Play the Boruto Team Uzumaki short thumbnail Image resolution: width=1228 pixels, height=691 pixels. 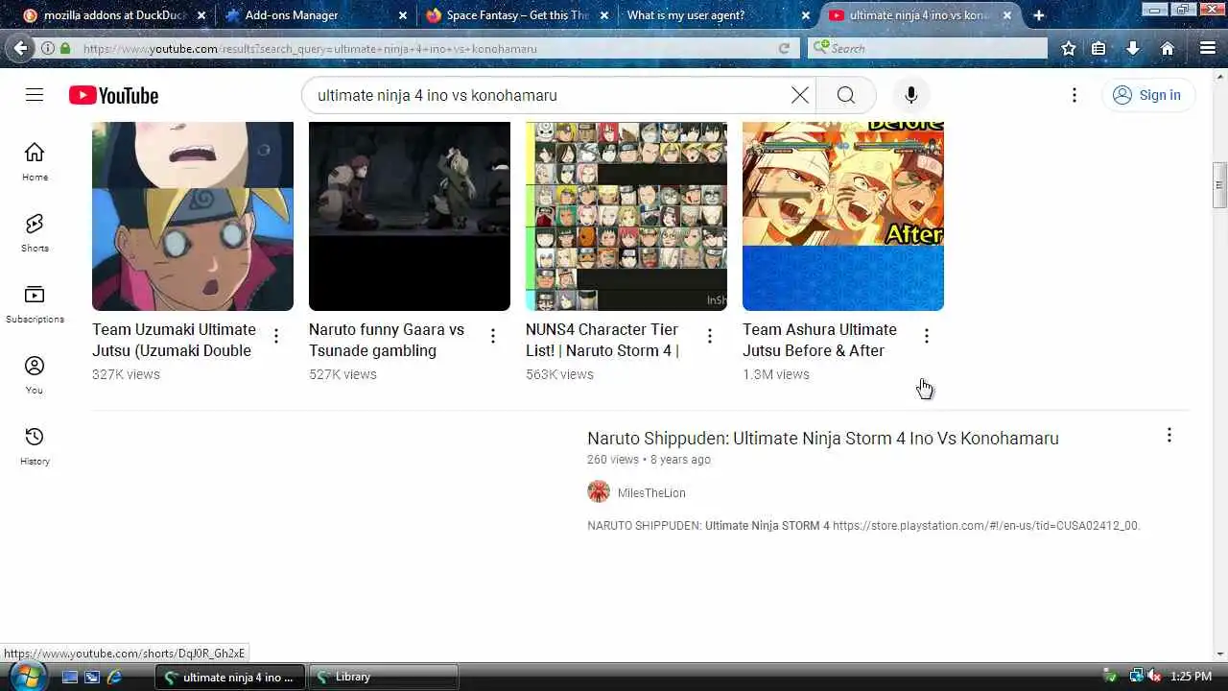(x=193, y=216)
